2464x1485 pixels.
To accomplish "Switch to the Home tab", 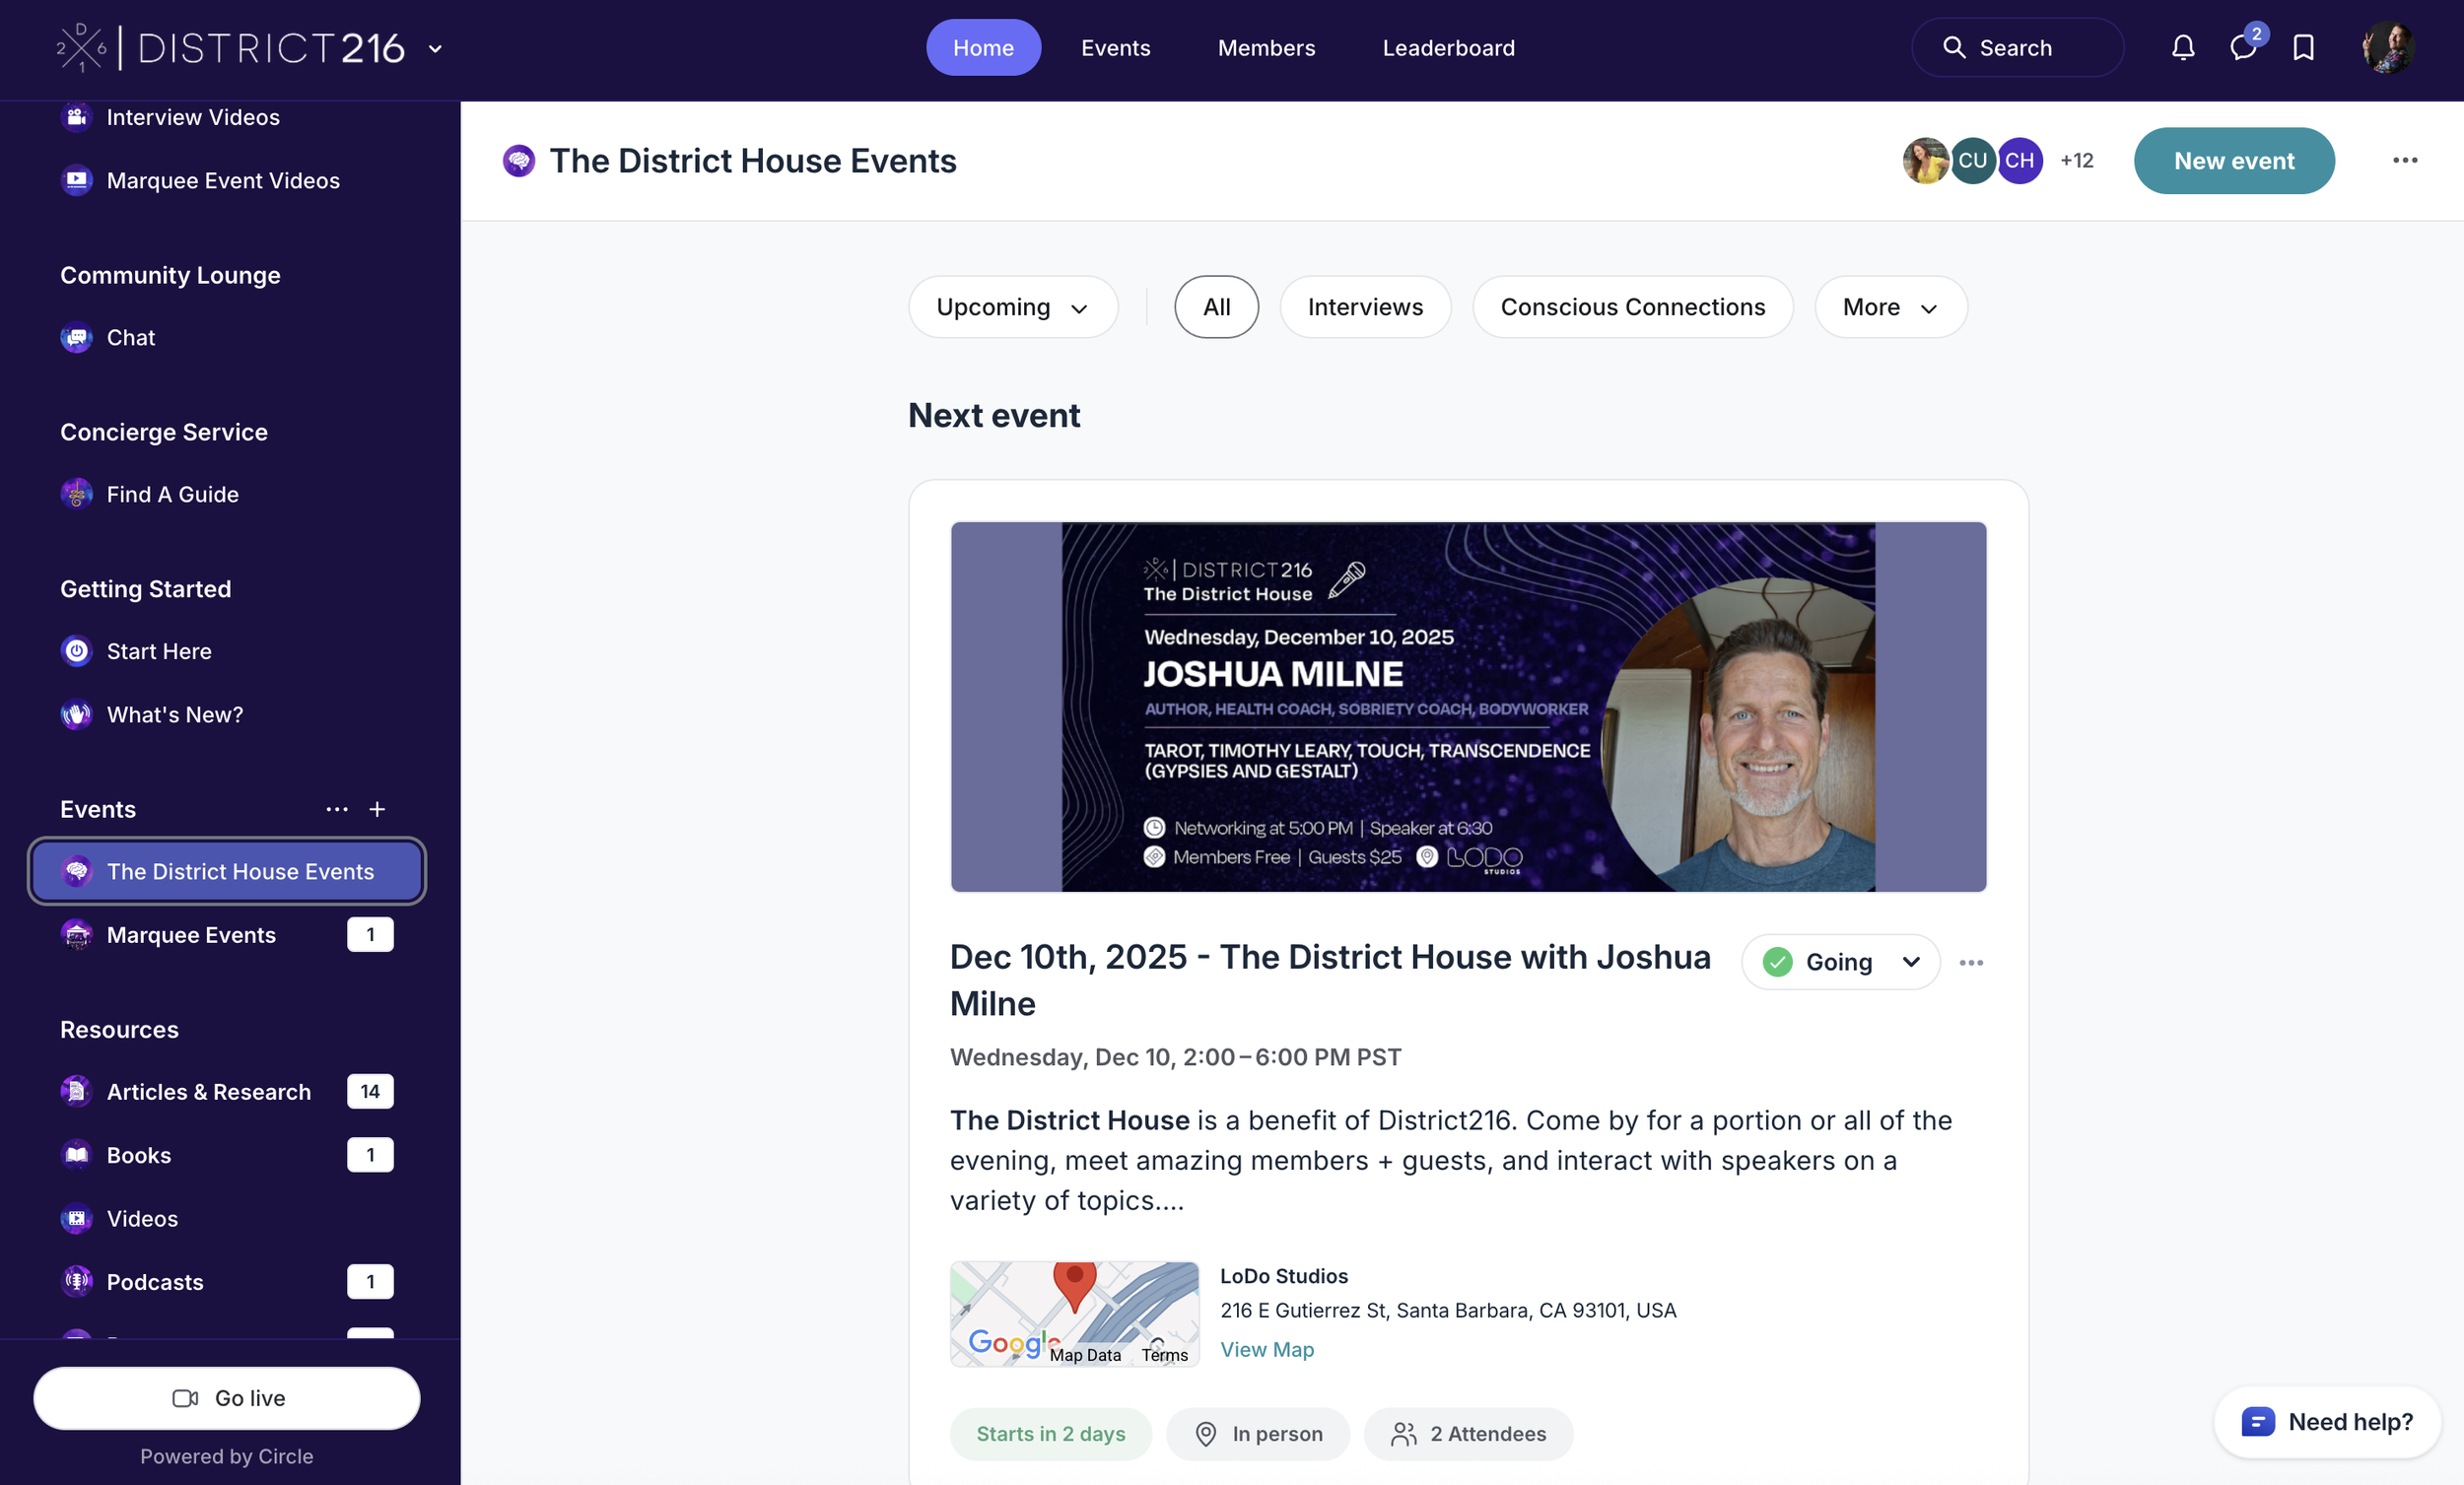I will pos(983,48).
